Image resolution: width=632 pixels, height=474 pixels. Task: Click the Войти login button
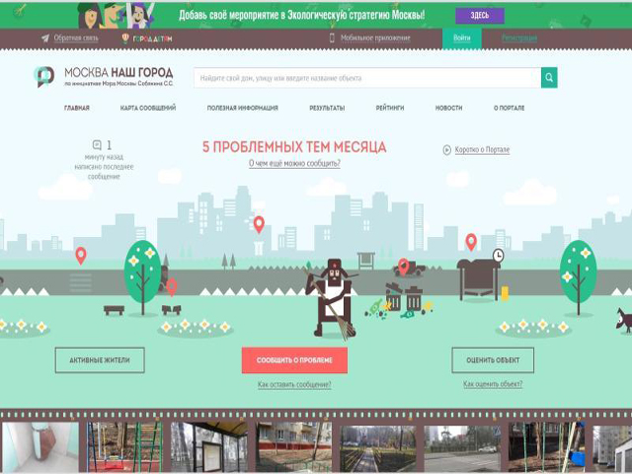click(x=461, y=39)
